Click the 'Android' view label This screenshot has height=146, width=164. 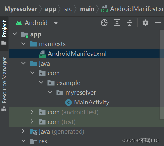coord(36,23)
